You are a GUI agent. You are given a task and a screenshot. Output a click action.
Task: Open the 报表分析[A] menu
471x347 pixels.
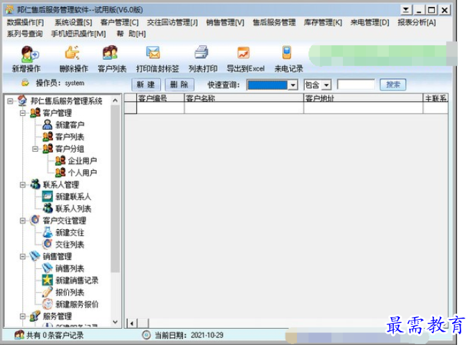click(x=417, y=22)
